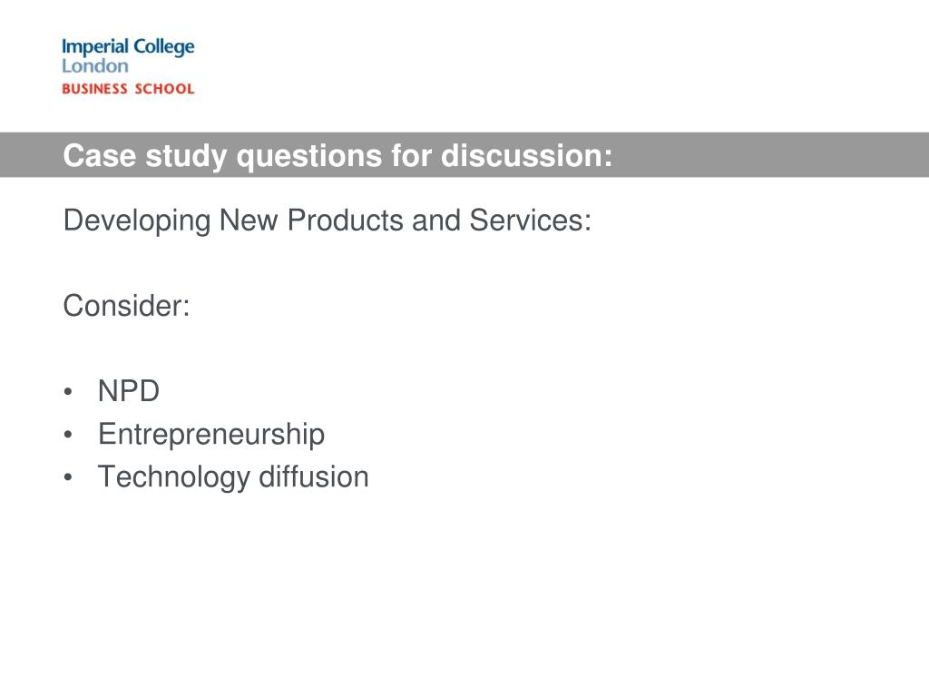
Task: Click the word Services: in the subtitle
Action: (x=530, y=220)
